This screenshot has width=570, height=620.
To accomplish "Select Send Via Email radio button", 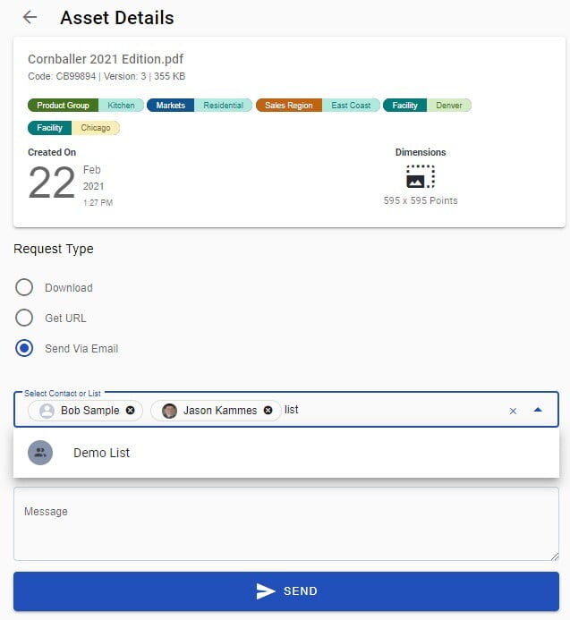I will click(x=25, y=348).
